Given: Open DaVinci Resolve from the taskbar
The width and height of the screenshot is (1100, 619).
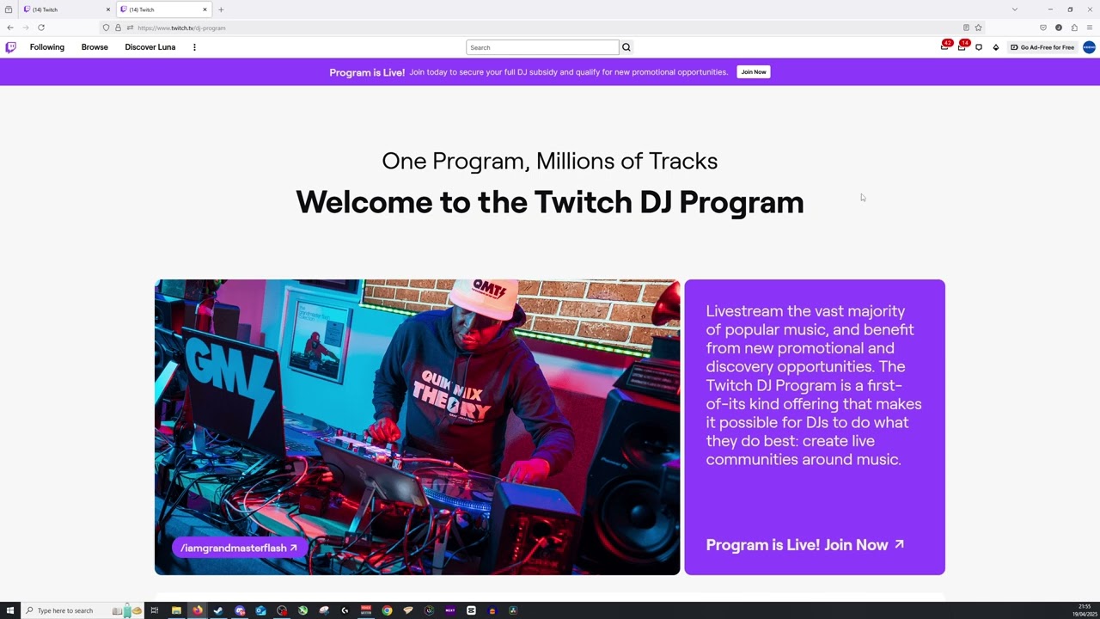Looking at the screenshot, I should tap(513, 610).
